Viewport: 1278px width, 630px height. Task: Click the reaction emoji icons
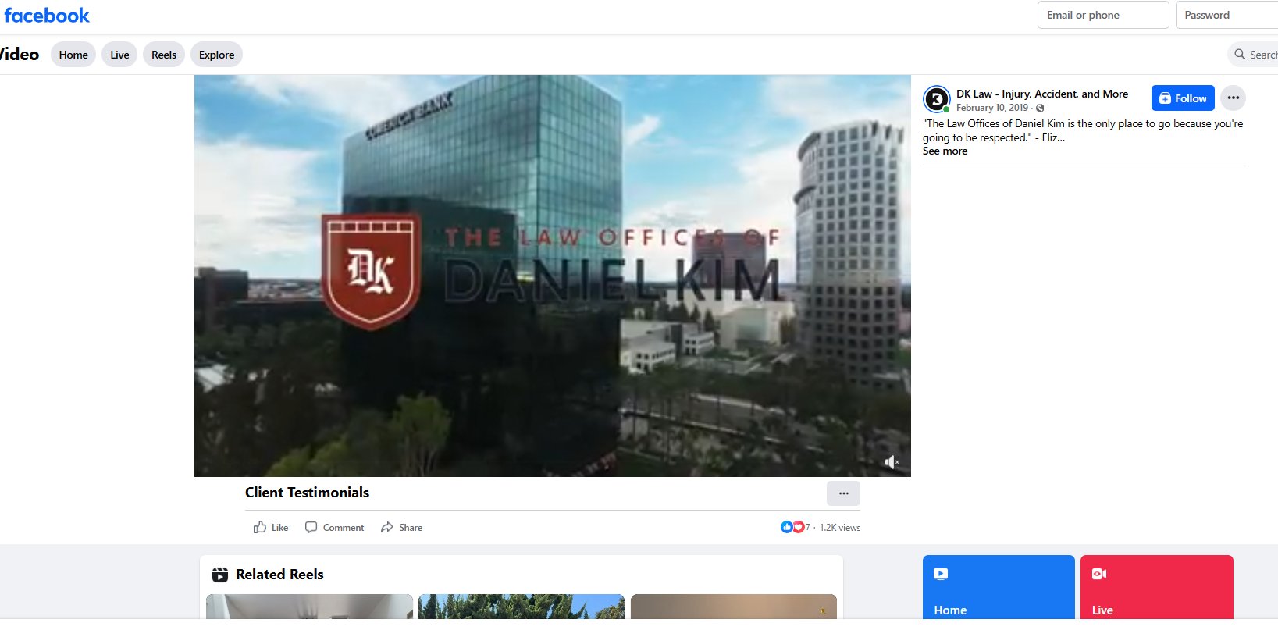(x=792, y=527)
